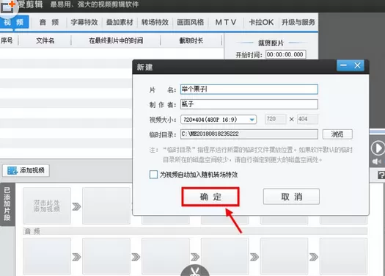Screen dimensions: 385x276
Task: Switch to the 音频 tab
Action: tap(49, 22)
